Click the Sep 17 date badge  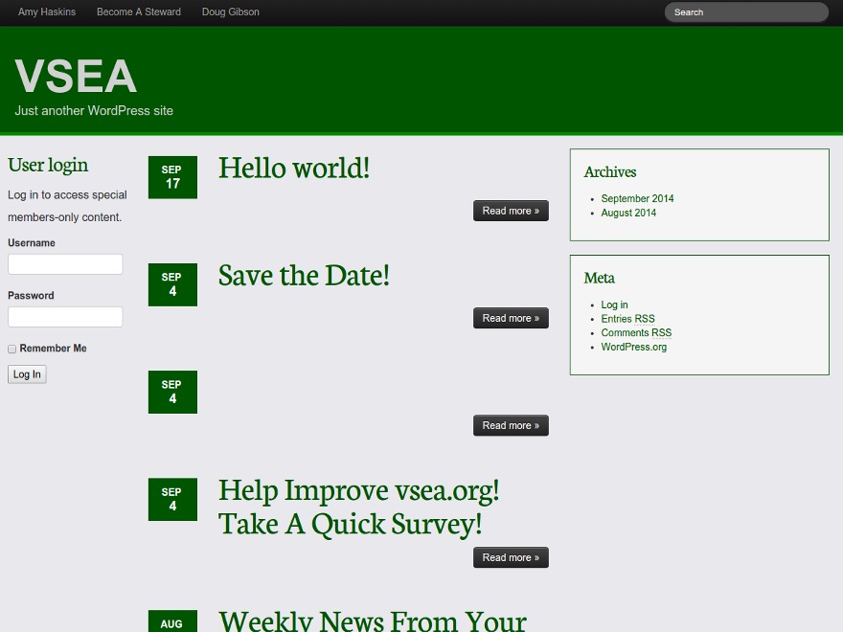[x=172, y=177]
